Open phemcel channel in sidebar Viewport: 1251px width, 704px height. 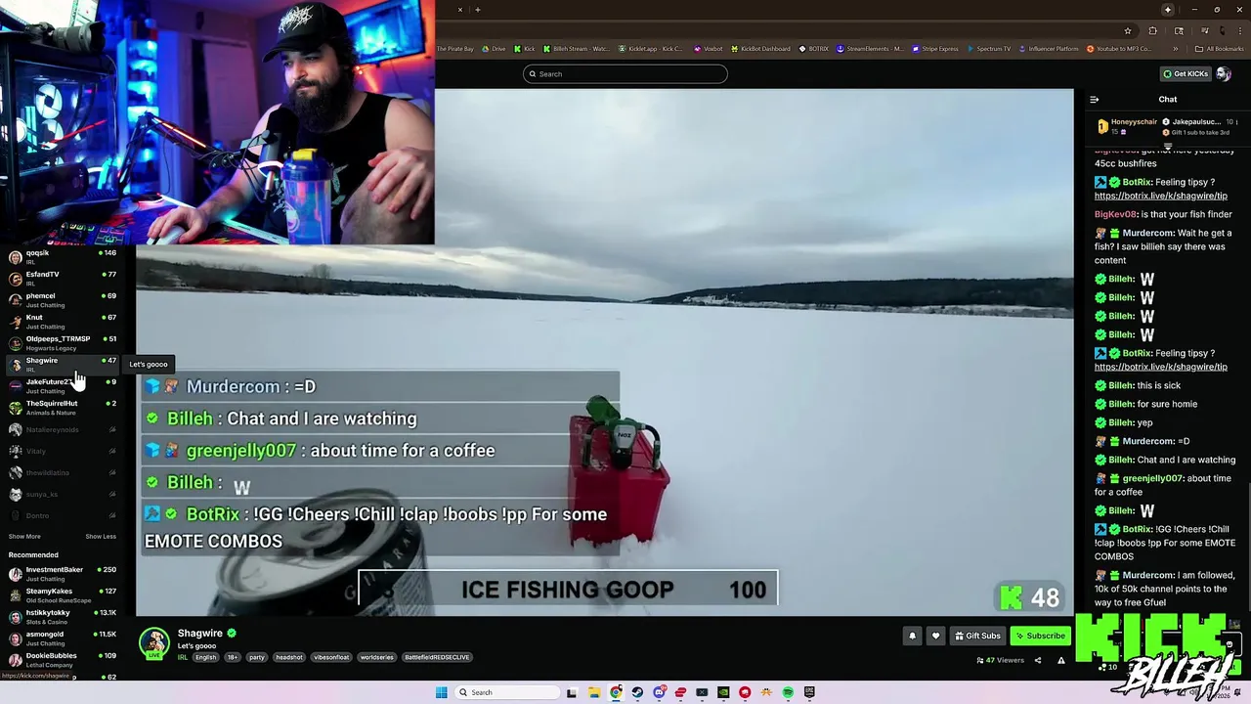coord(63,300)
